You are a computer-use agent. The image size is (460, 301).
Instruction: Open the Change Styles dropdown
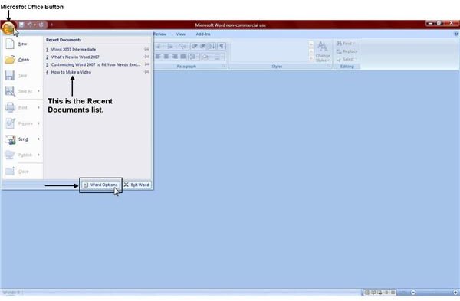pyautogui.click(x=323, y=51)
